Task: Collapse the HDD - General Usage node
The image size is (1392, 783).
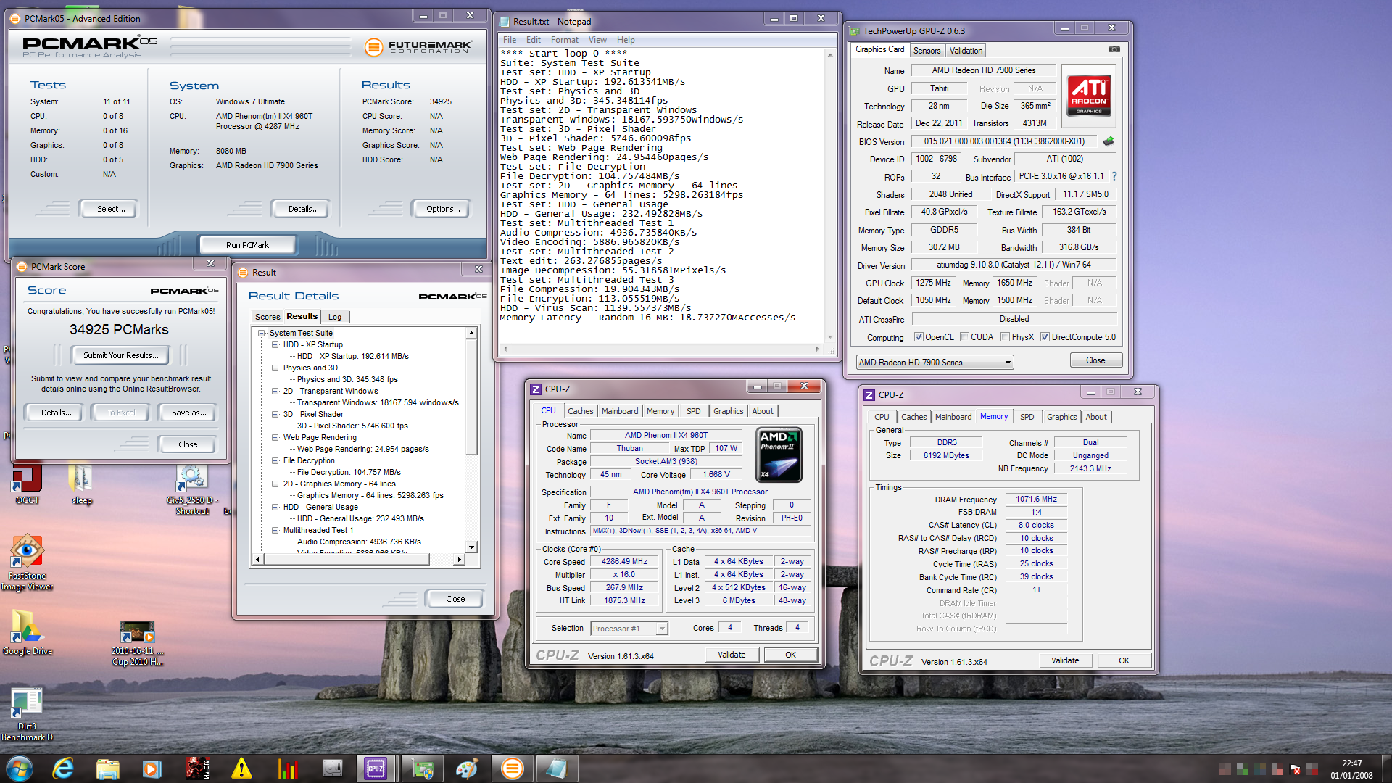Action: pyautogui.click(x=275, y=507)
